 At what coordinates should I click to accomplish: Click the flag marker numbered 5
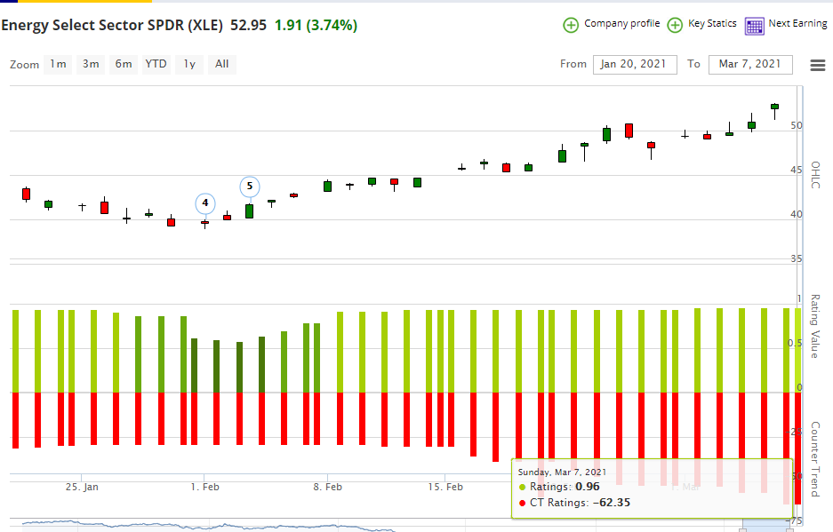coord(250,187)
